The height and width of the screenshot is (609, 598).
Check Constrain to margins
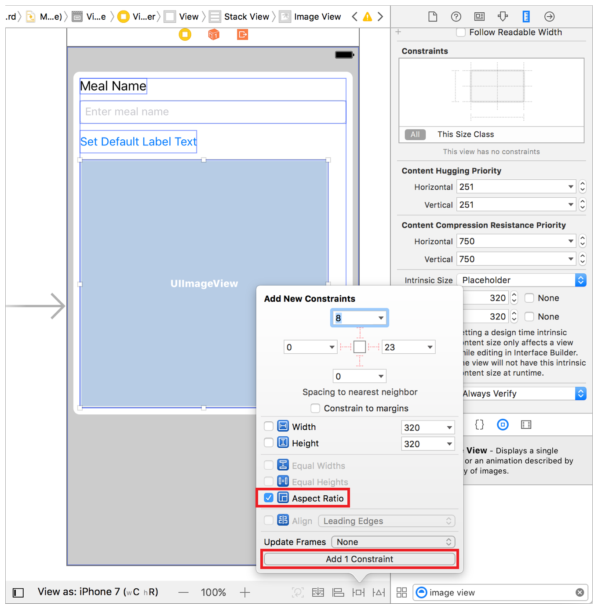(315, 408)
